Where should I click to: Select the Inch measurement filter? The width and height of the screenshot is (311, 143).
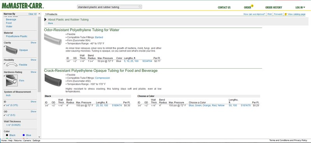coord(8,95)
